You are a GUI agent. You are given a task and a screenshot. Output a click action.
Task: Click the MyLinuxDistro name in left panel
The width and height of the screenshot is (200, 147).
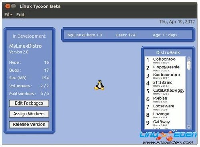tap(25, 46)
